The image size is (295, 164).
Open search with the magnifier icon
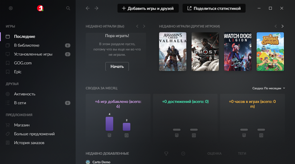pos(68,8)
